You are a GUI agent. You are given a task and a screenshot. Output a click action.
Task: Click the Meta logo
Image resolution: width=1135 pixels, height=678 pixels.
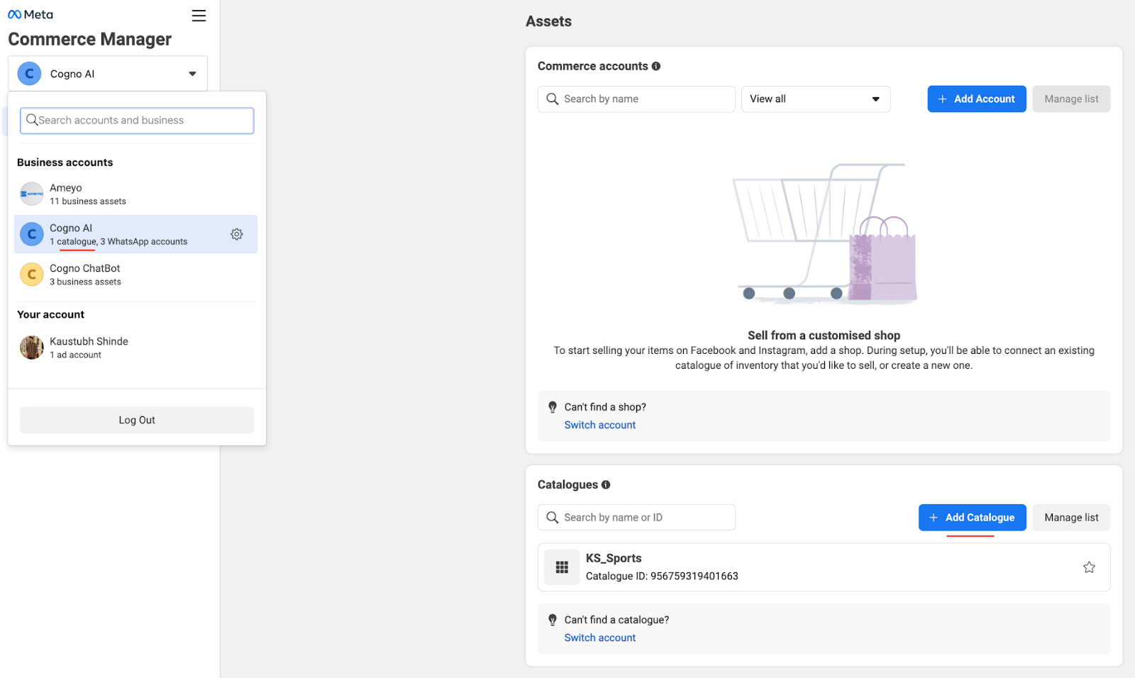[x=31, y=14]
